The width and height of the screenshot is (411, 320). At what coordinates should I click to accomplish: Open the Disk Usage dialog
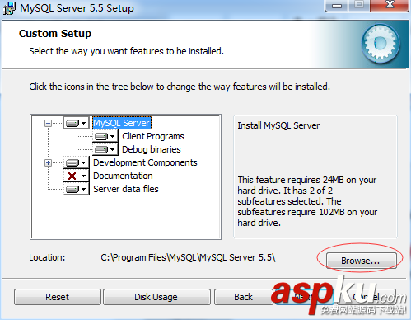pyautogui.click(x=156, y=297)
